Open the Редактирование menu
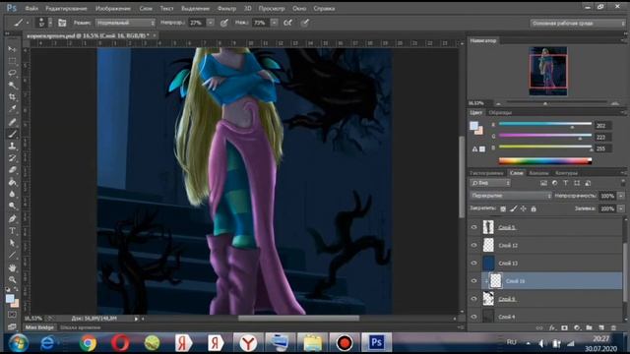 (66, 8)
